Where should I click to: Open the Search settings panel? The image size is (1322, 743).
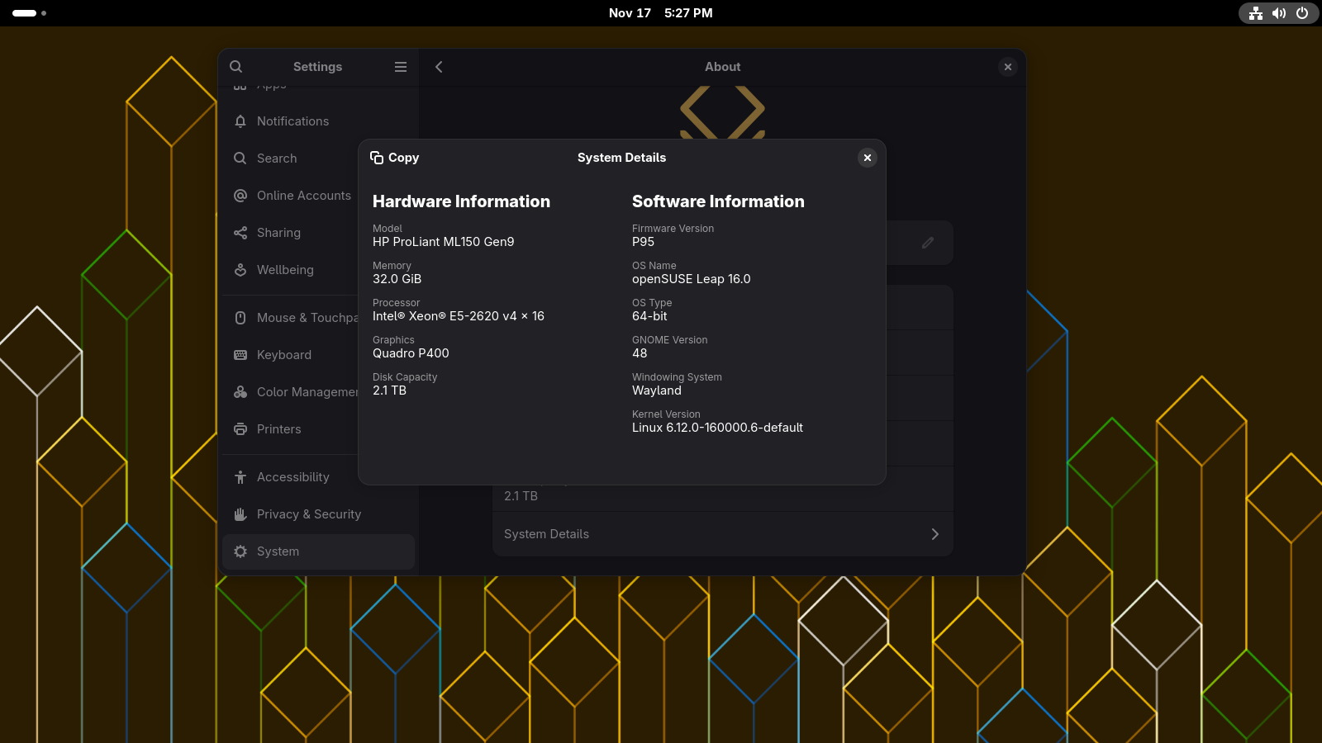click(277, 159)
